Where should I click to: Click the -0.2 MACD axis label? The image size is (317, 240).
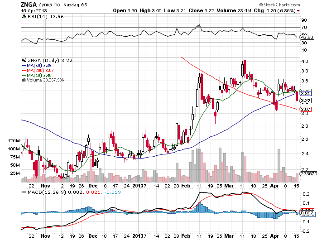(305, 231)
